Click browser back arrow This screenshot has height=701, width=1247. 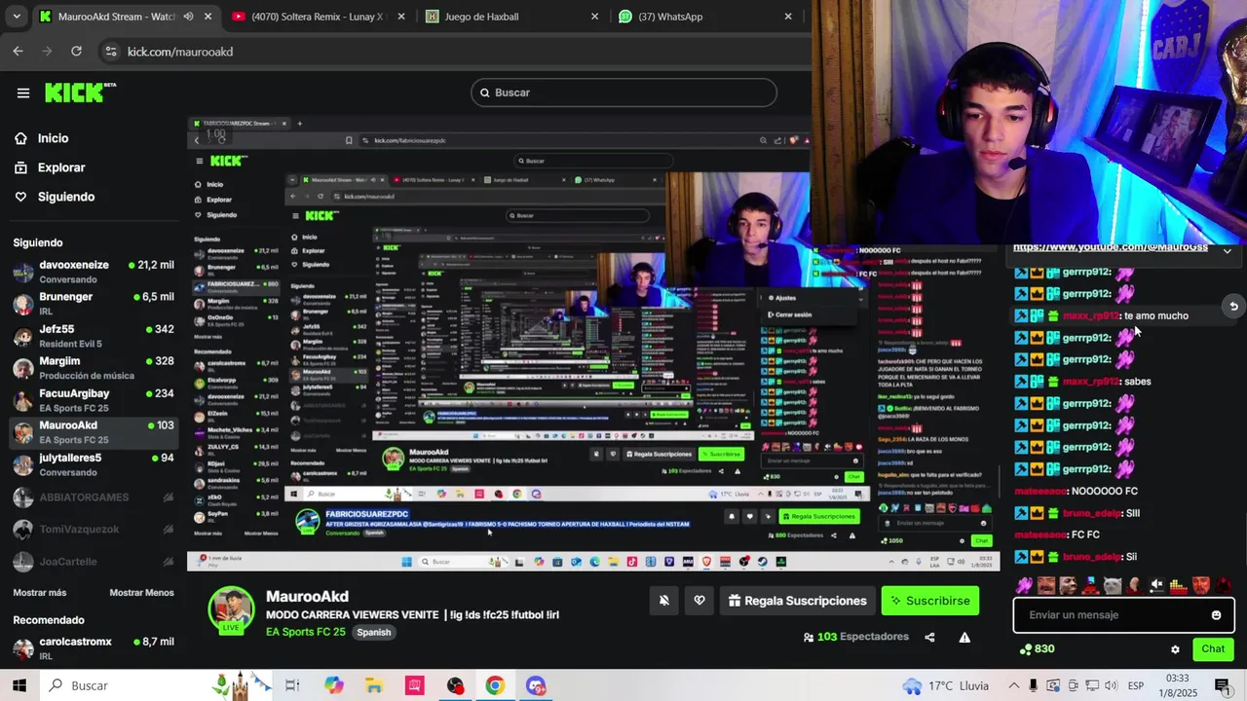[19, 52]
